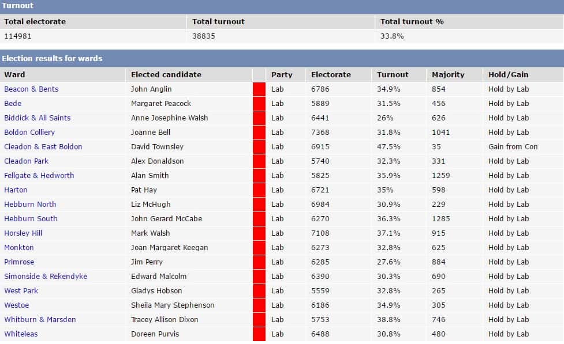Click the red Labour swatch beside John Anglin
Image resolution: width=564 pixels, height=344 pixels.
tap(259, 89)
